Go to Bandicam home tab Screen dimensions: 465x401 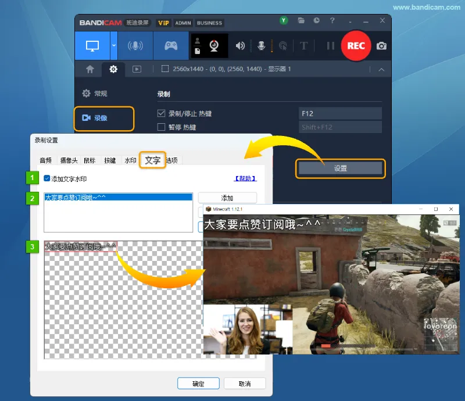[90, 69]
